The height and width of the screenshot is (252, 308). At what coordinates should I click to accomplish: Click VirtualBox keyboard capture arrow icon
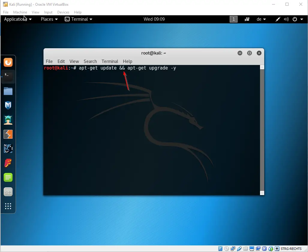[277, 249]
